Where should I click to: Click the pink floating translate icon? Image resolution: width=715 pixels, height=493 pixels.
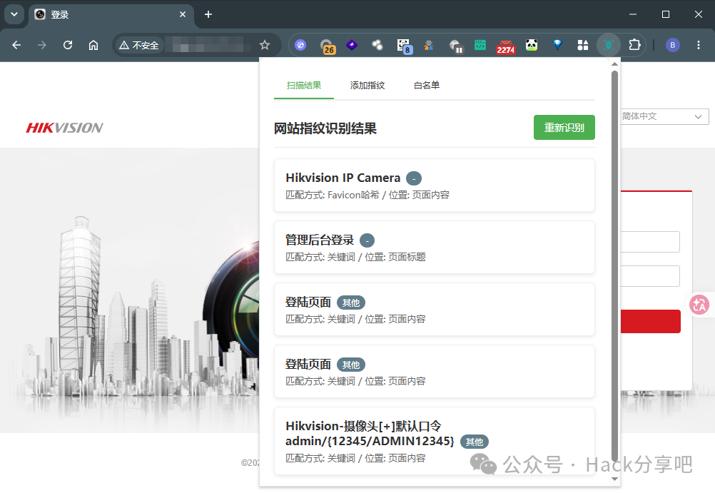click(699, 305)
